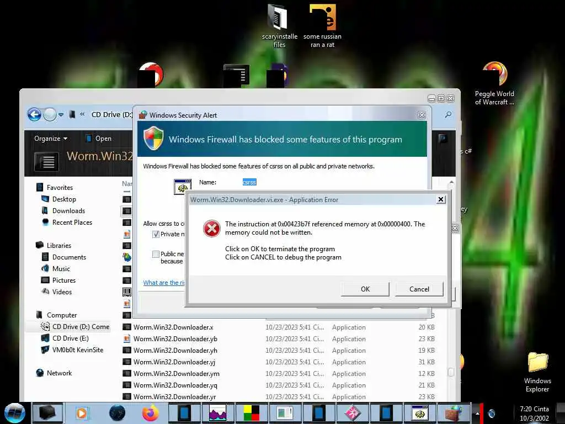Click the csrss name field
565x424 pixels.
click(x=249, y=182)
